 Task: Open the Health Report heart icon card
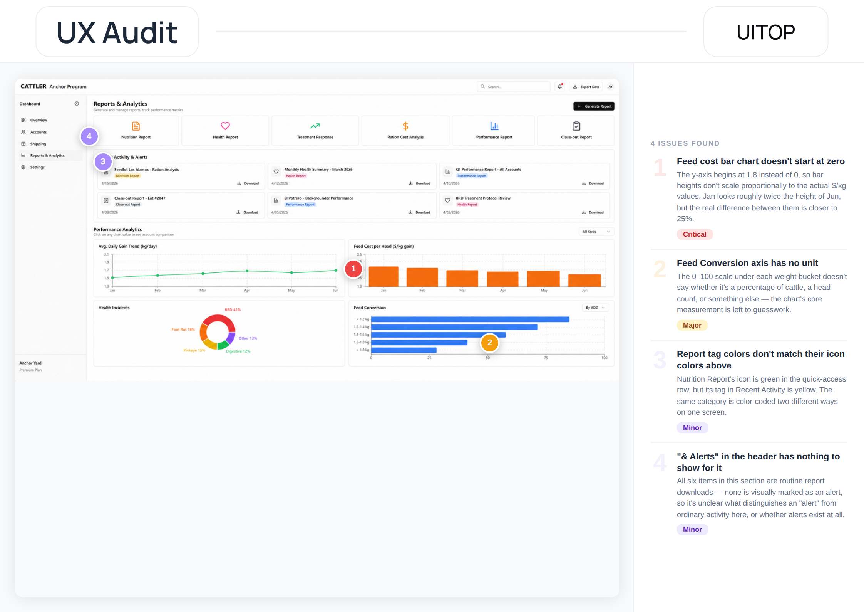pyautogui.click(x=225, y=131)
